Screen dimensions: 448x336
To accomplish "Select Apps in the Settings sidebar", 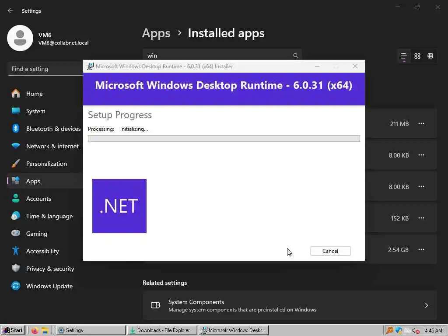I will click(45, 181).
